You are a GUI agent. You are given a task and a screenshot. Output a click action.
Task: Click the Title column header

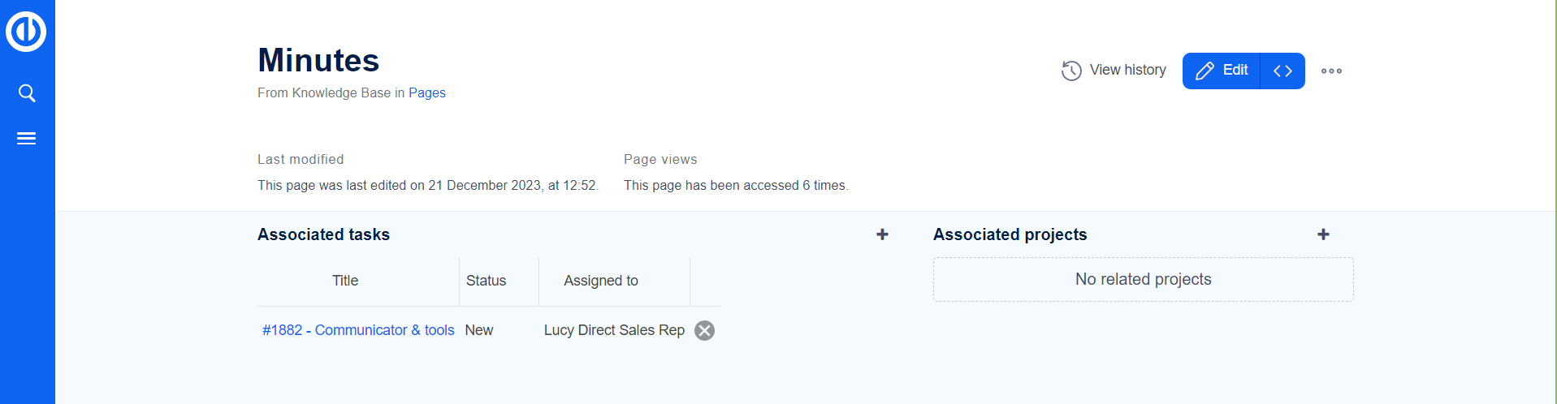[345, 281]
